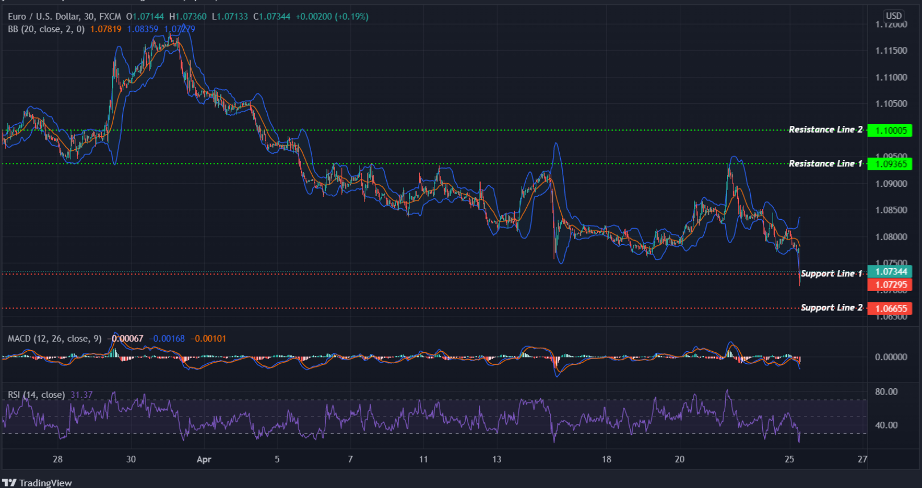Select the Euro / U.S. Dollar symbol title
The height and width of the screenshot is (488, 922).
point(64,17)
